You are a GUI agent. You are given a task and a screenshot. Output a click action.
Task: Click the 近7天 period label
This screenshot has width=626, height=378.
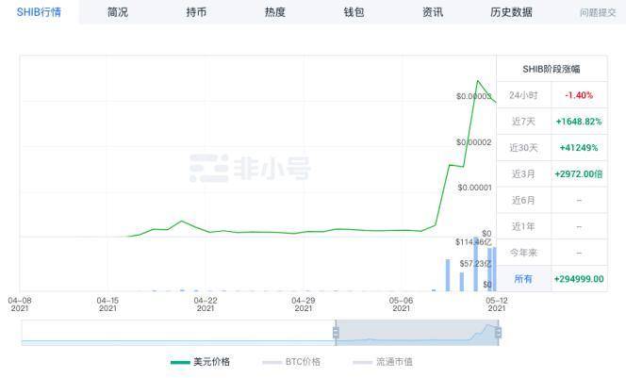[x=523, y=122]
